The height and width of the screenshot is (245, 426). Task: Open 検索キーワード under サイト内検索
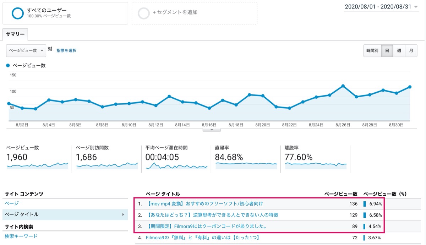coord(21,236)
